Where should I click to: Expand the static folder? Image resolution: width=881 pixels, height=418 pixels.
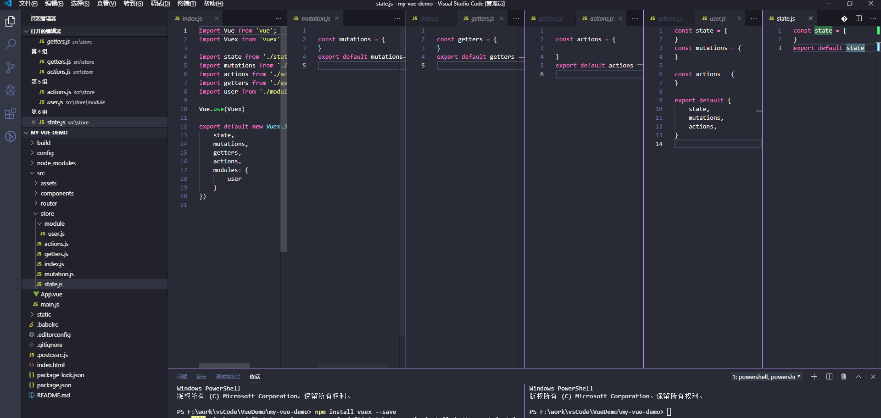tap(94, 314)
